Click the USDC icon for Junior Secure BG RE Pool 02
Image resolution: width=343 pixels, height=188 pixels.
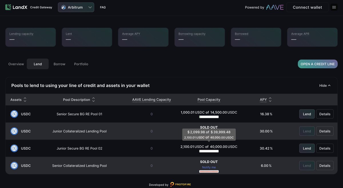[x=14, y=148]
